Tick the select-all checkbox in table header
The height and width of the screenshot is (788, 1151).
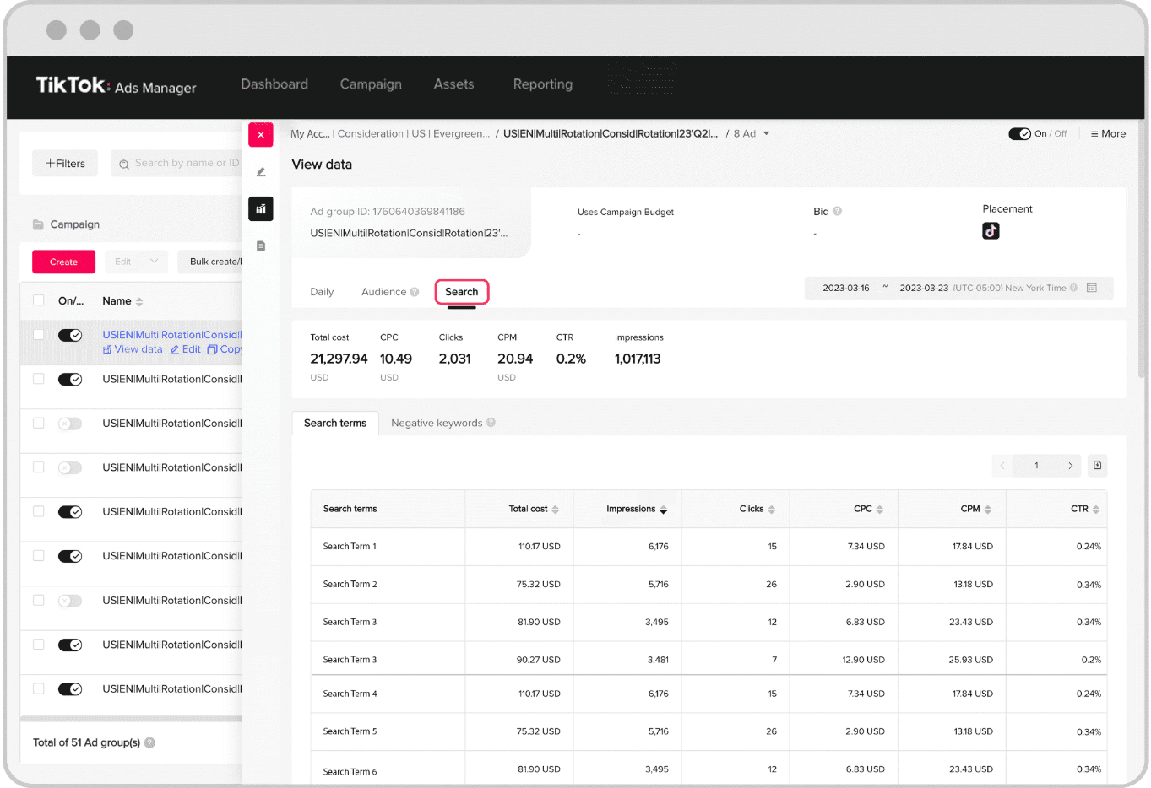(39, 300)
